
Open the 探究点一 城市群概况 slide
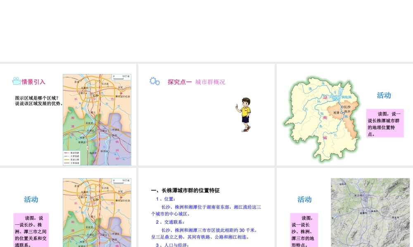tap(206, 114)
